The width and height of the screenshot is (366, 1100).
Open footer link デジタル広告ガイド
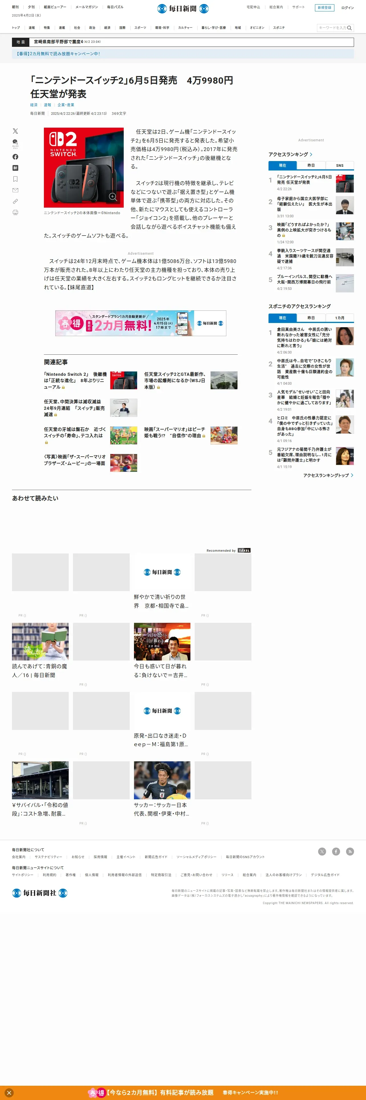click(x=325, y=875)
